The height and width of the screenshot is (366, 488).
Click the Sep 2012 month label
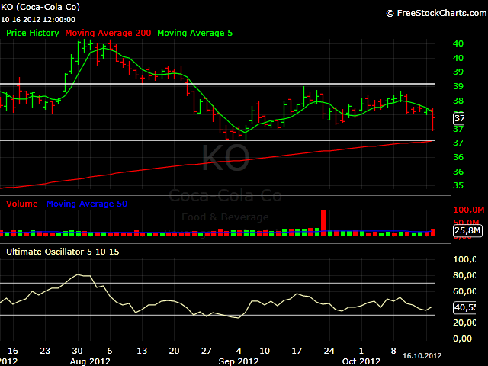coord(239,361)
